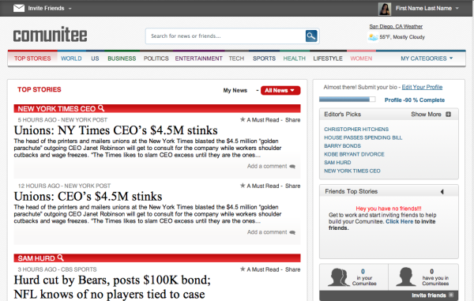Select the HEALTH tab
This screenshot has width=474, height=301.
pos(295,58)
